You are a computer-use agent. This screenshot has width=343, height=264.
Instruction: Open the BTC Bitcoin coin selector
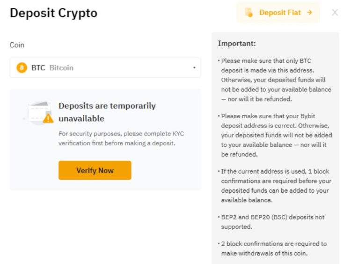pos(105,68)
